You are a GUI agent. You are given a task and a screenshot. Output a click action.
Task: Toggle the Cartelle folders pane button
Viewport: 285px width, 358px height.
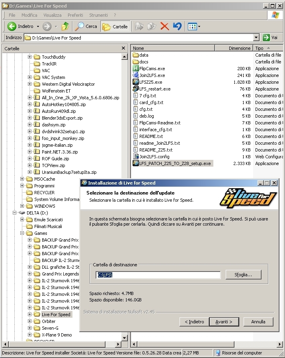click(x=115, y=26)
